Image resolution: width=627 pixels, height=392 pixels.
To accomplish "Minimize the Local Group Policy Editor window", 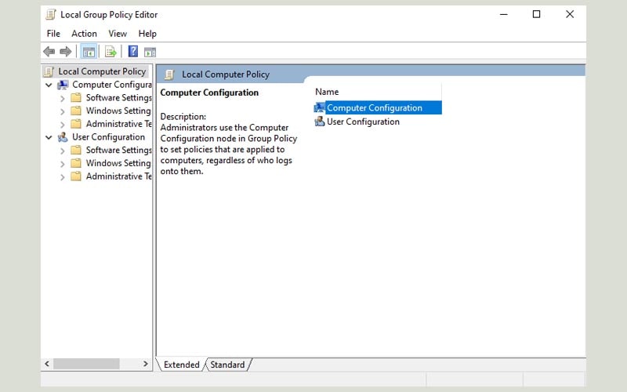I will coord(504,14).
